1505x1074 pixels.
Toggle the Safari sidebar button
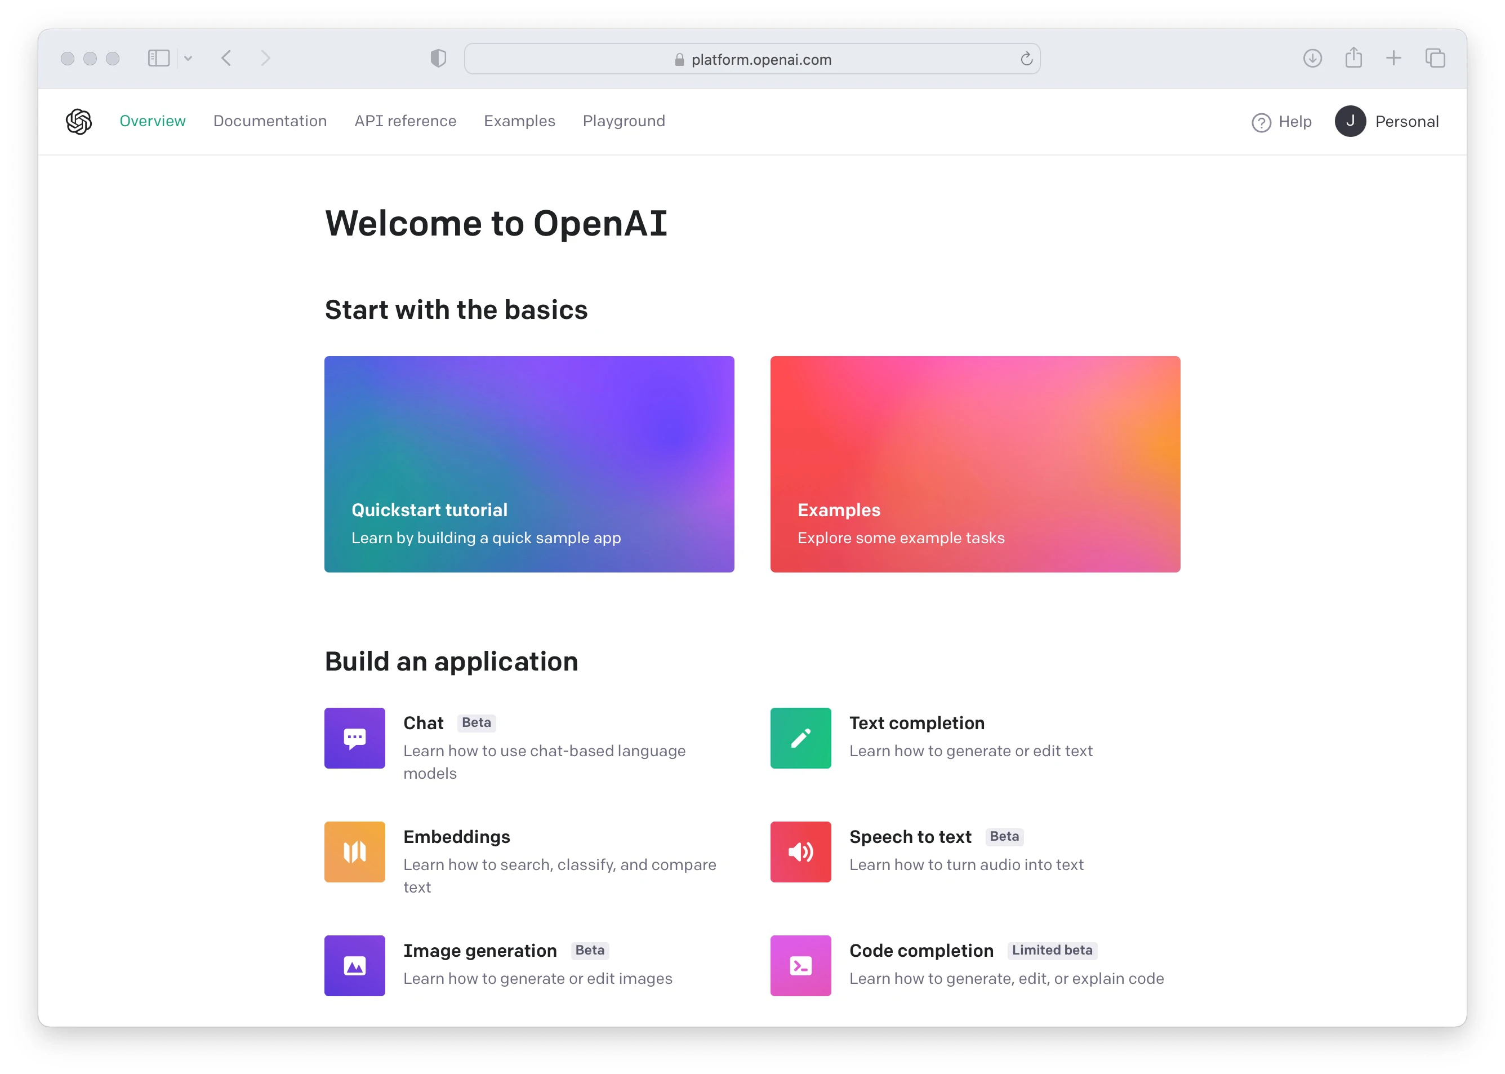pos(159,58)
